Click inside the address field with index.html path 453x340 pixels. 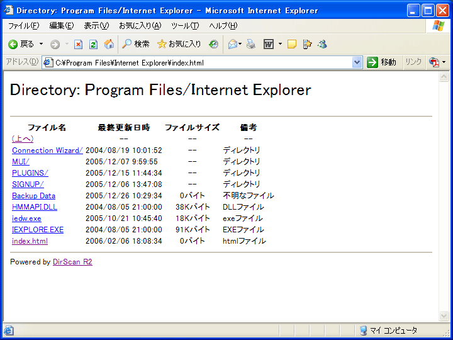coord(202,63)
